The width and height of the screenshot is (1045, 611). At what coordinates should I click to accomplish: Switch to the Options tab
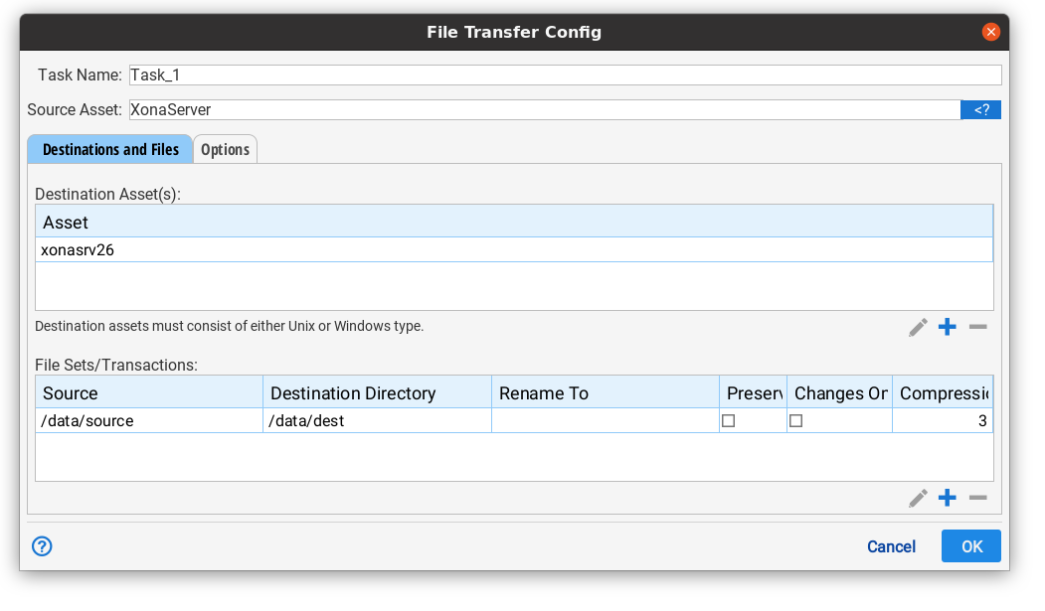click(x=225, y=149)
